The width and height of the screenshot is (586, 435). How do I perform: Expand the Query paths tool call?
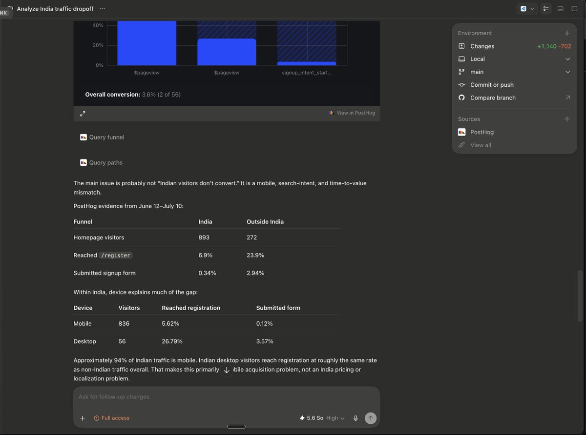(101, 163)
